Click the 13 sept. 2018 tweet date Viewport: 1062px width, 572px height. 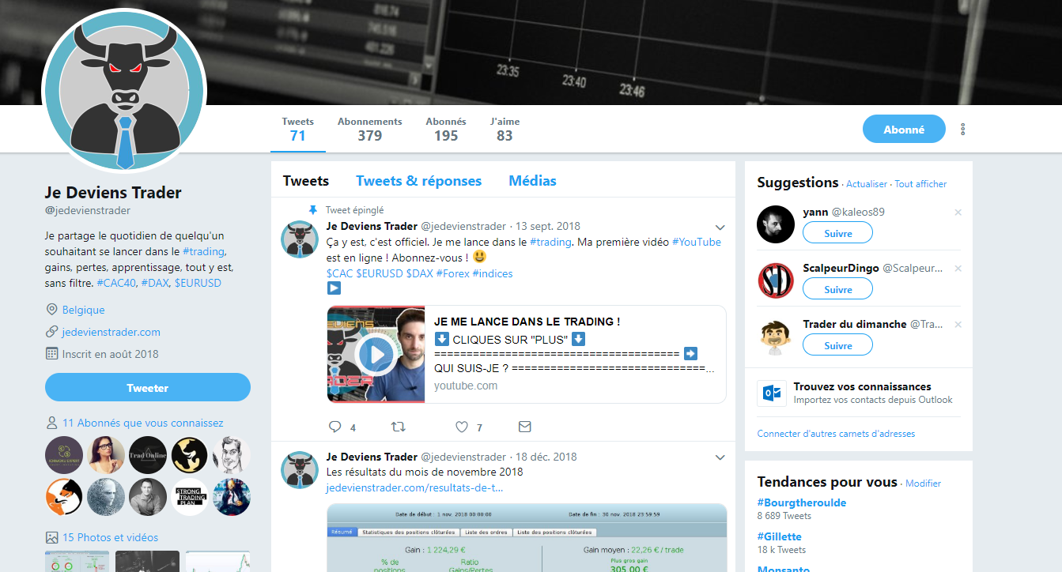[x=548, y=227]
